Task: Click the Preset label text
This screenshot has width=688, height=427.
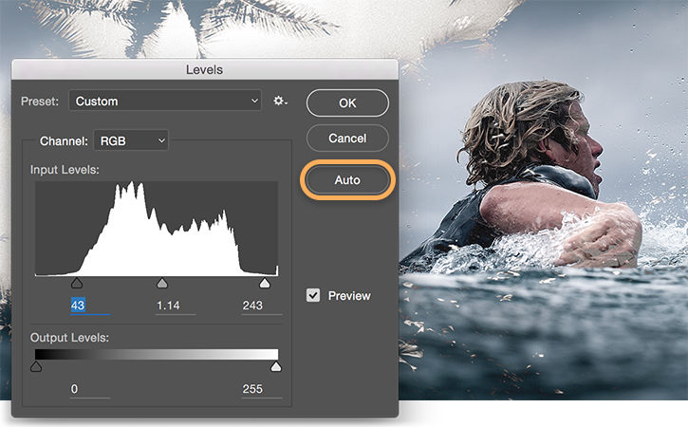Action: pyautogui.click(x=40, y=102)
